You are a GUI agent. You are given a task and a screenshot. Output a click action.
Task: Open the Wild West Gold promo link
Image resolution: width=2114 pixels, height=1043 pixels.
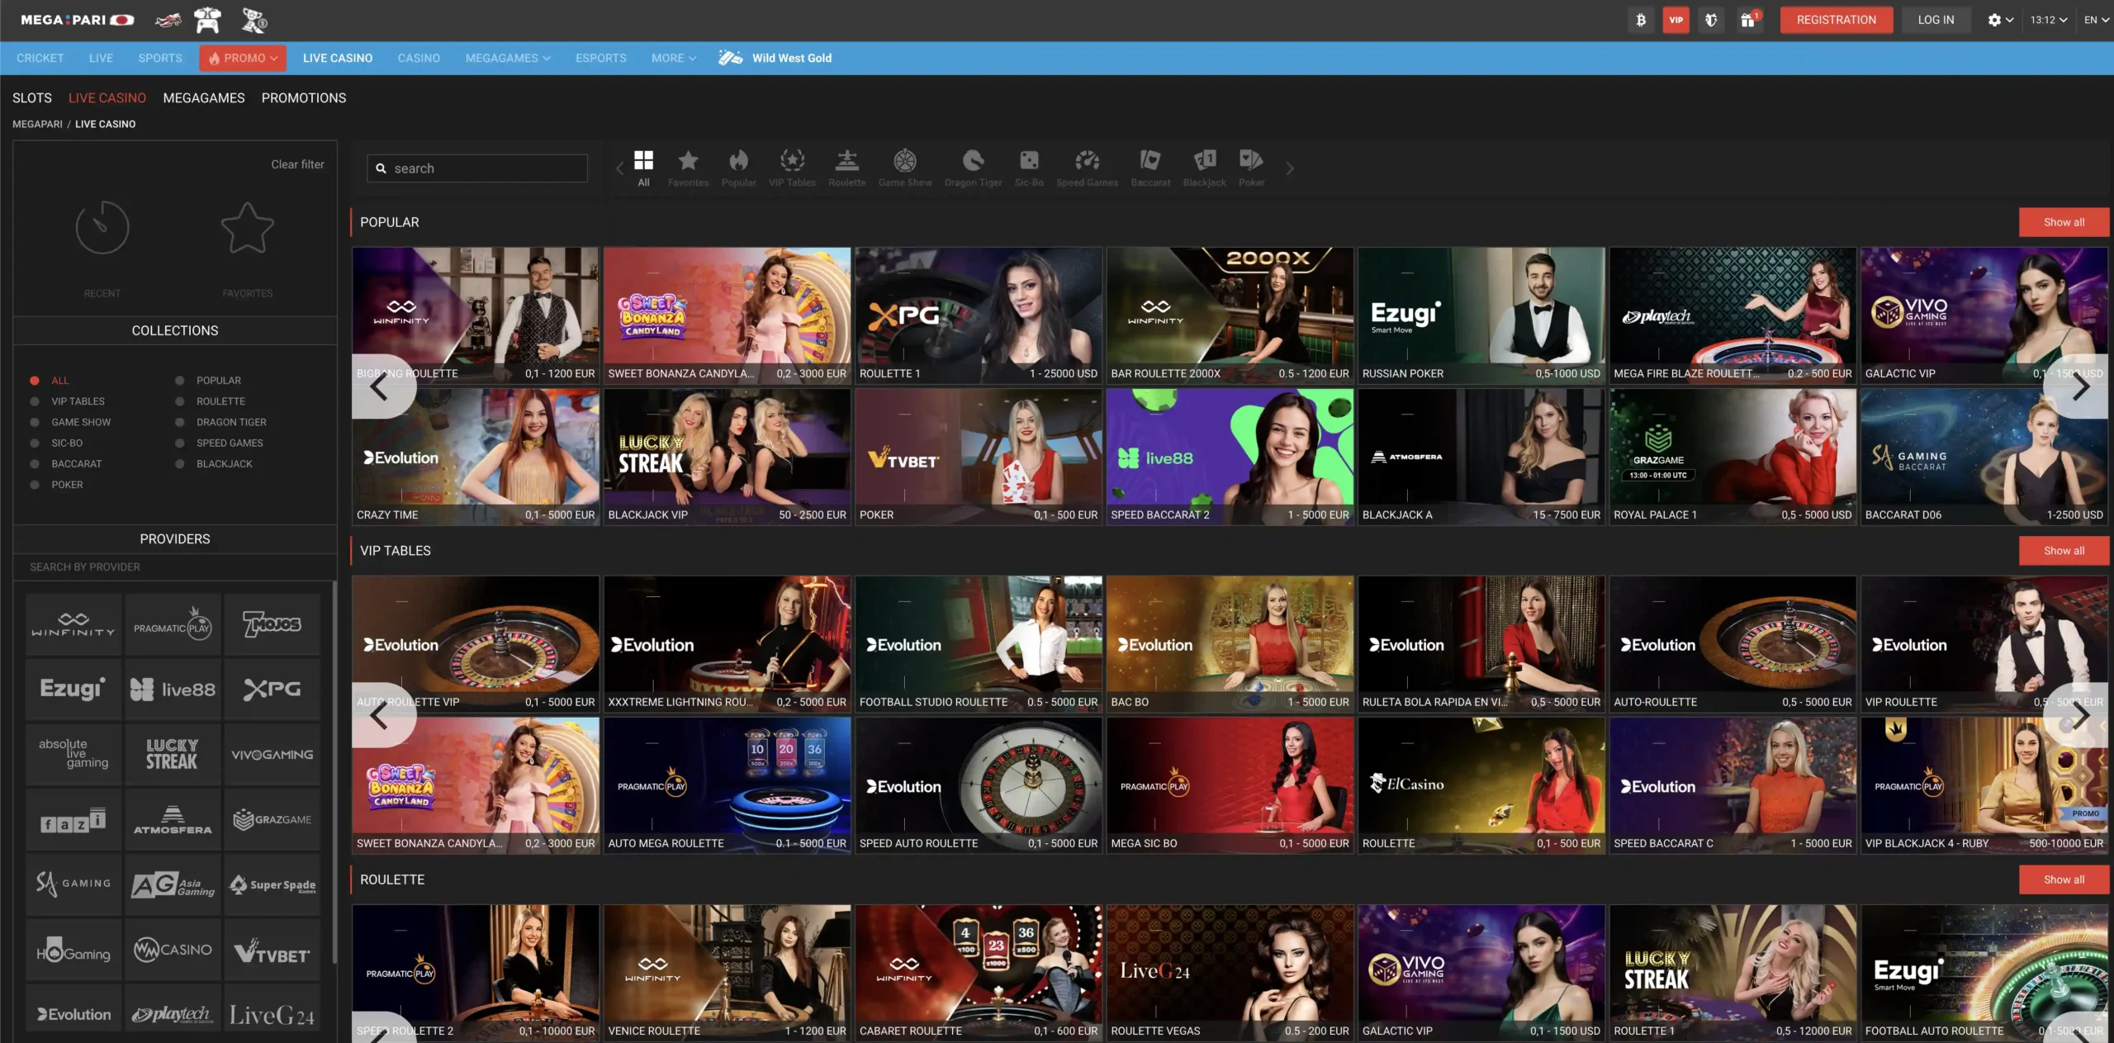pos(775,58)
